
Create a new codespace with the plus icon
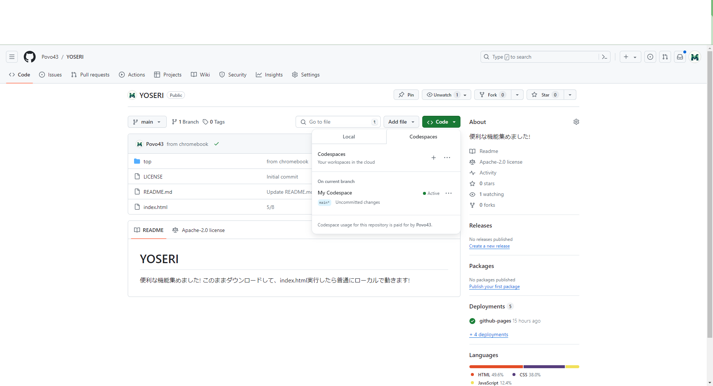pyautogui.click(x=433, y=157)
